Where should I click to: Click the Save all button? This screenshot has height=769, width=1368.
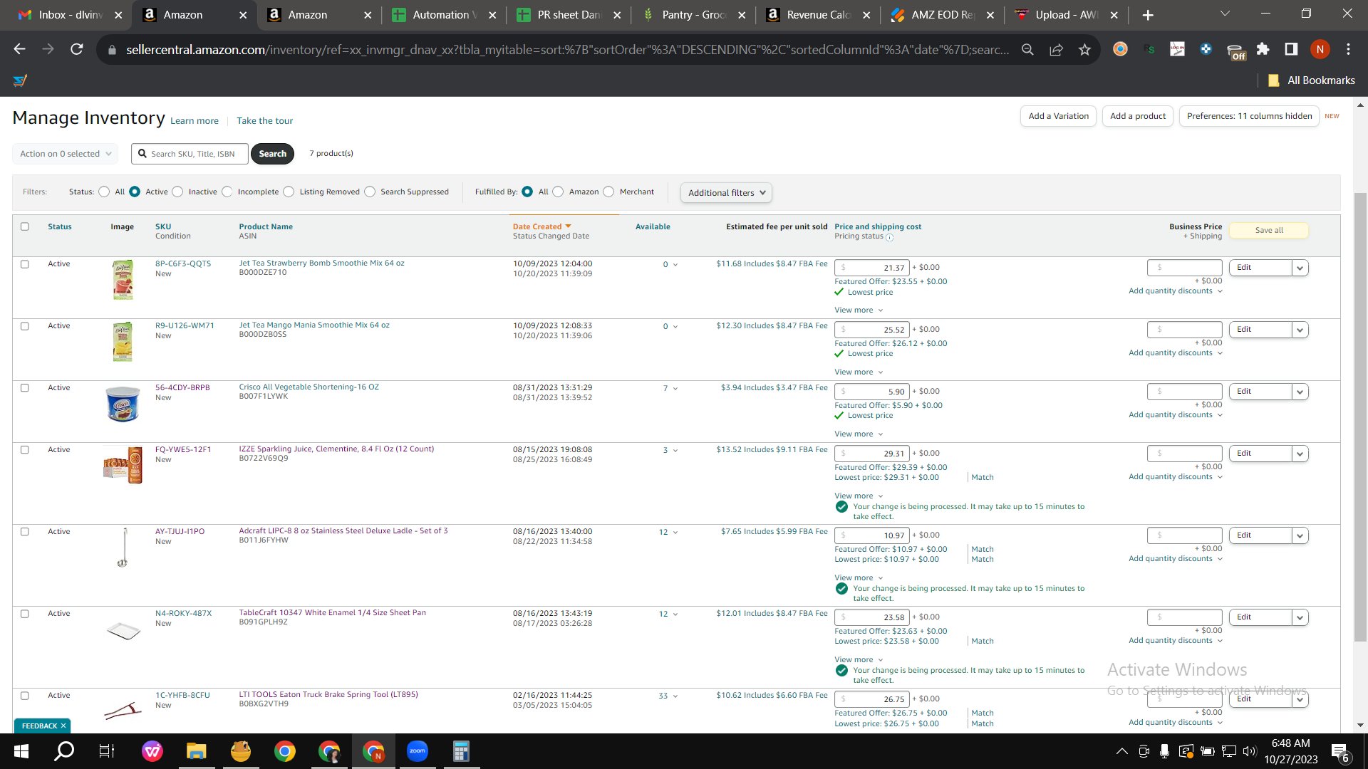pos(1269,230)
